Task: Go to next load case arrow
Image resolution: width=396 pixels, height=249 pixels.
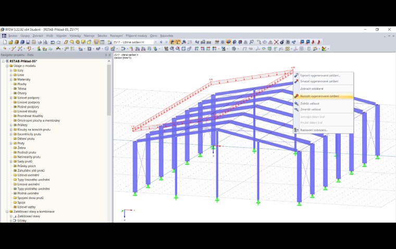Action: (x=166, y=42)
